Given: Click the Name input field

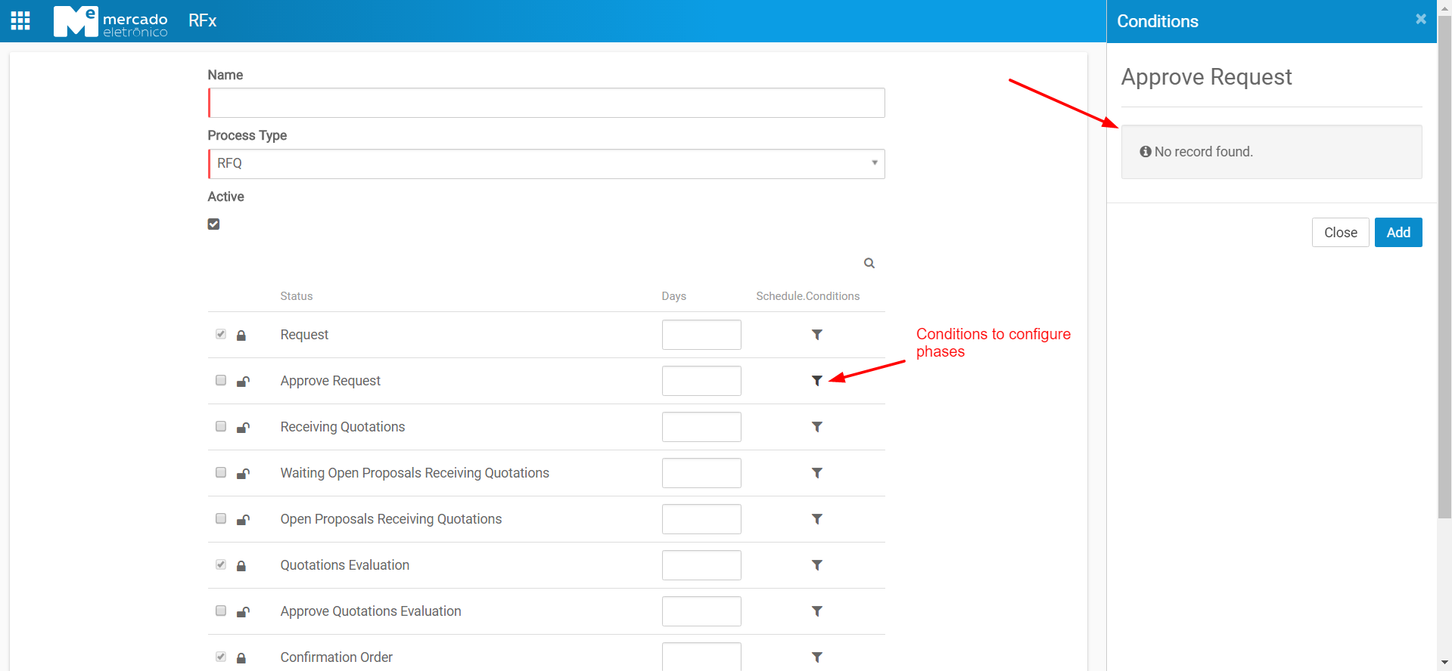Looking at the screenshot, I should (546, 103).
